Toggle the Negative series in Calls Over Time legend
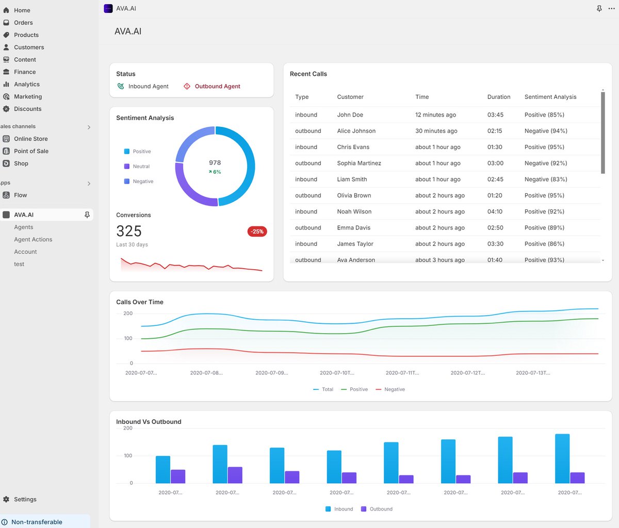This screenshot has height=528, width=619. point(390,389)
